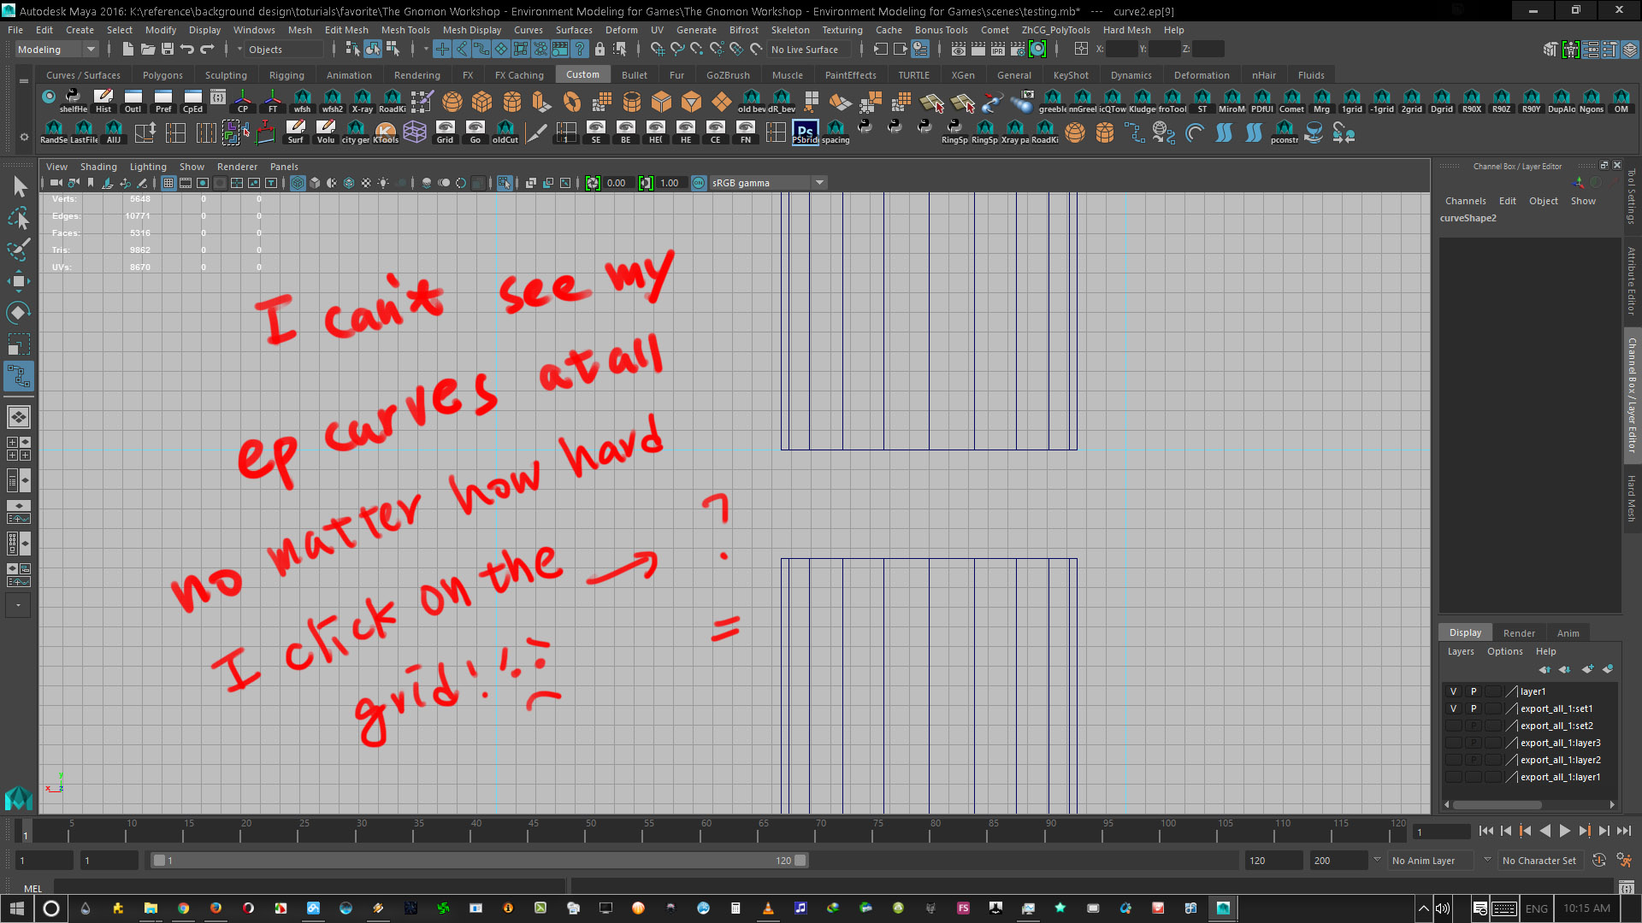Click the KTools shelf icon
The width and height of the screenshot is (1642, 923).
(x=386, y=132)
